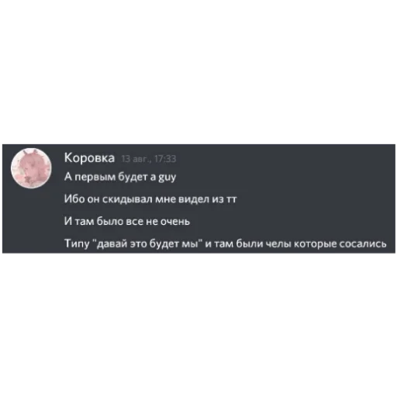Open Коровка's pink profile avatar
Image resolution: width=397 pixels, height=397 pixels.
click(x=31, y=168)
